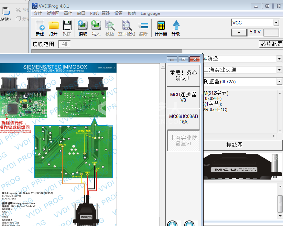Click the scissors 剪切 icon in background window
The height and width of the screenshot is (226, 283).
(x=18, y=10)
